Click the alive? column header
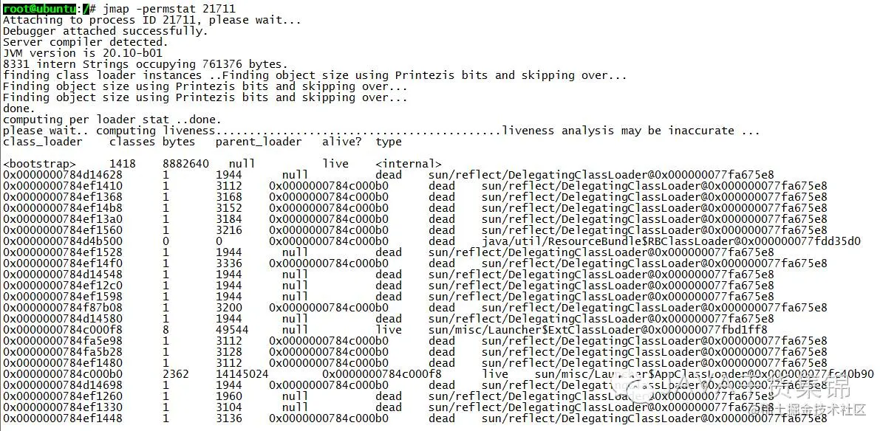Screen dimensions: 880x431 coord(342,142)
